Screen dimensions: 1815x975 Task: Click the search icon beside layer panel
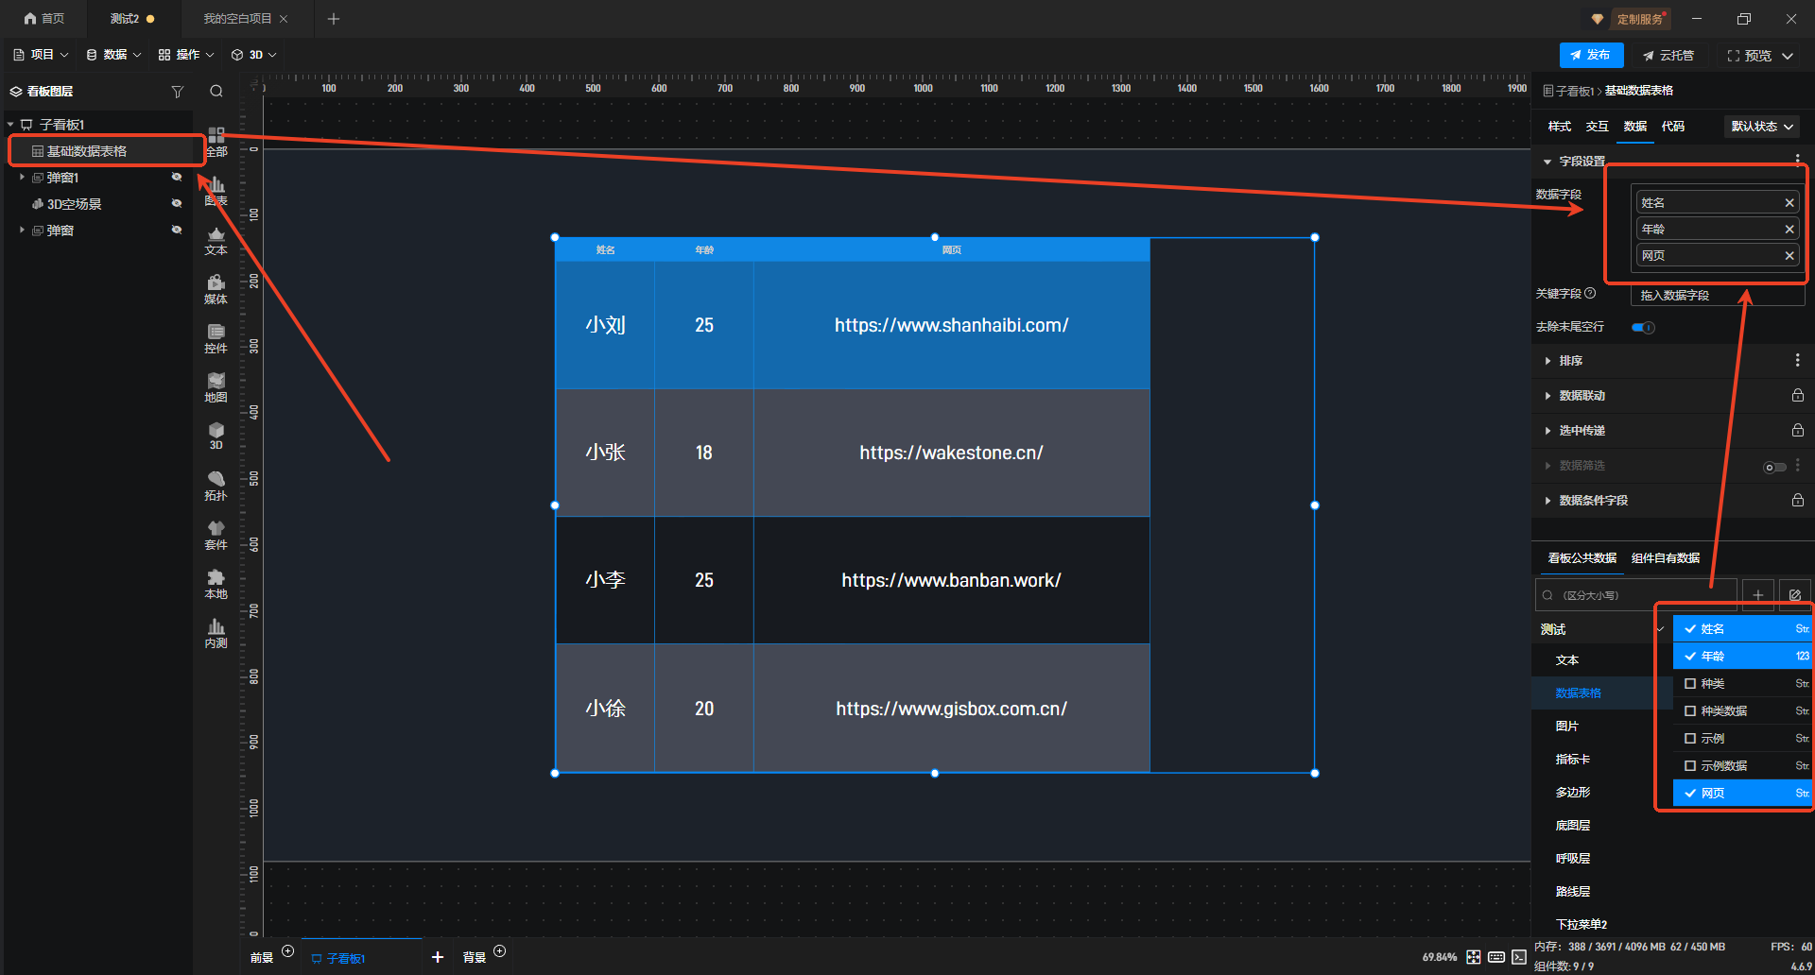(216, 92)
